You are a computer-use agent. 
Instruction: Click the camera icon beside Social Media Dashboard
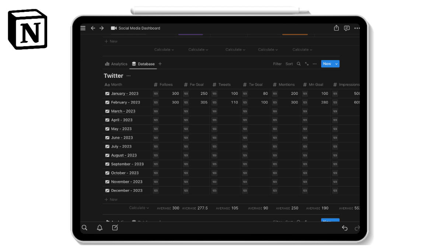click(113, 28)
